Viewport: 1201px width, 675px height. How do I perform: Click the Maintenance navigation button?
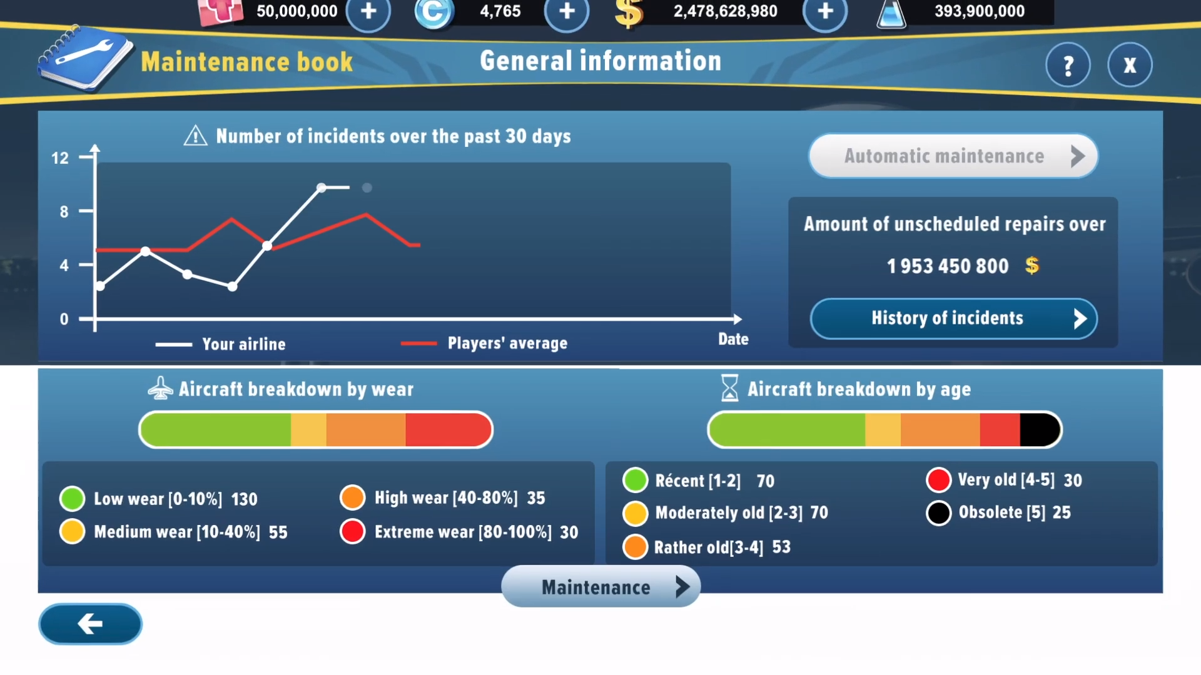pyautogui.click(x=600, y=586)
